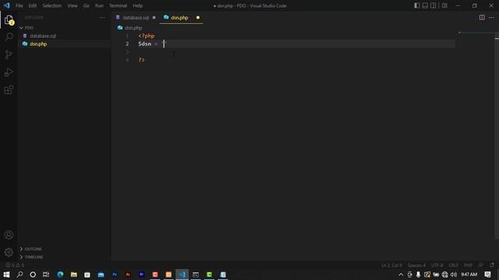This screenshot has height=280, width=499.
Task: Open the Go menu
Action: [x=87, y=5]
